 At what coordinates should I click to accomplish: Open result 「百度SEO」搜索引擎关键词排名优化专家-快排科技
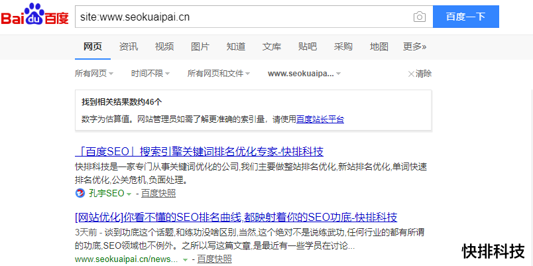click(x=199, y=152)
